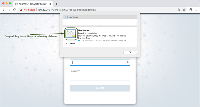Click the Not Secure warning triangle
Image resolution: width=200 pixels, height=107 pixels.
pyautogui.click(x=21, y=10)
